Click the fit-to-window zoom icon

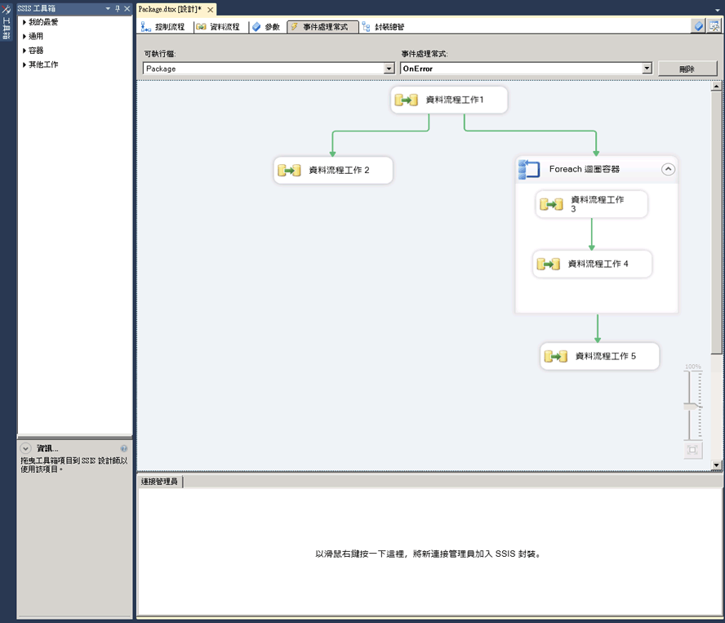point(692,450)
